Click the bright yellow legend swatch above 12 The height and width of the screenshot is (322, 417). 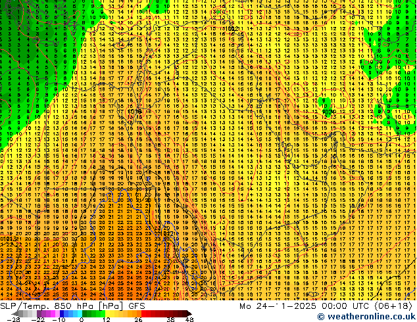click(x=107, y=313)
